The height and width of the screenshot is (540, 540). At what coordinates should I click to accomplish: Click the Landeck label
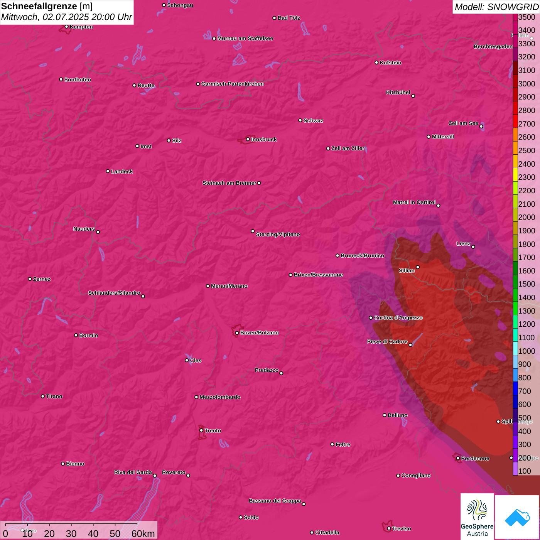(122, 171)
